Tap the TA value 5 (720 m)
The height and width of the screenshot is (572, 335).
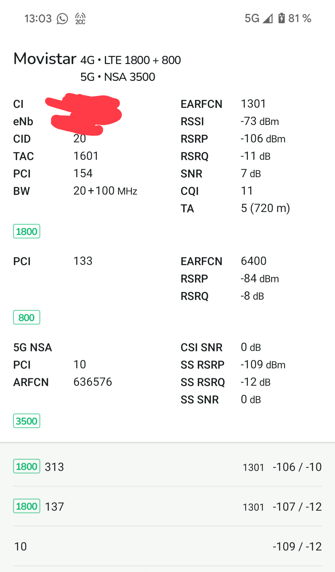(265, 208)
